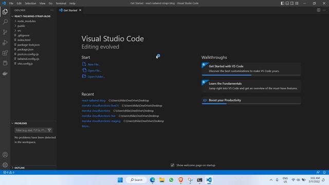Click the Open File link
Viewport: 329px width, 185px height.
tap(95, 71)
